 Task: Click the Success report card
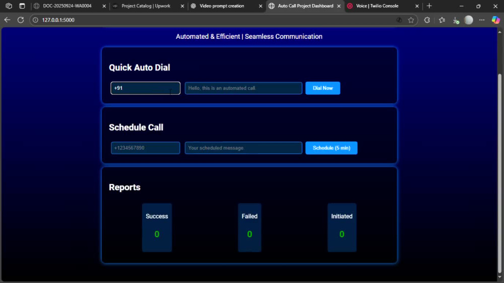pyautogui.click(x=157, y=228)
